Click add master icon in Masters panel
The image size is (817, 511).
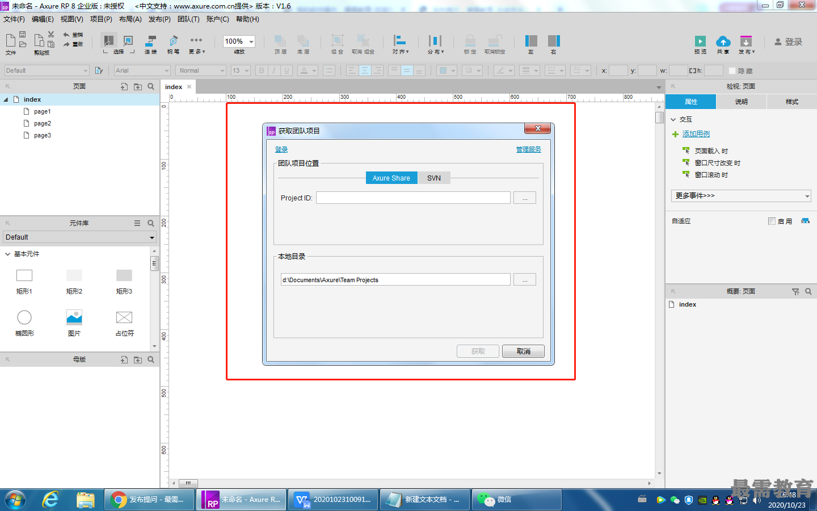coord(124,359)
